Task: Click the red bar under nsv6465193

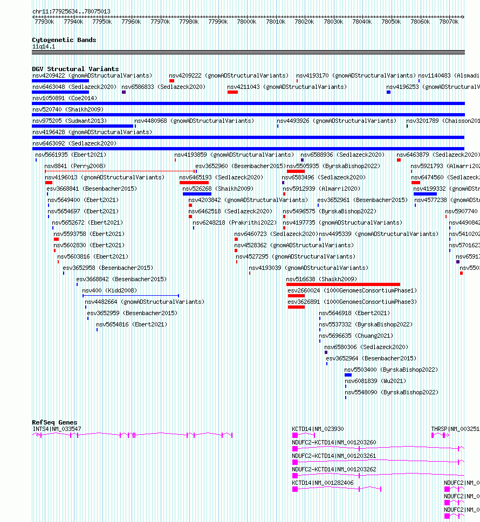Action: click(194, 183)
